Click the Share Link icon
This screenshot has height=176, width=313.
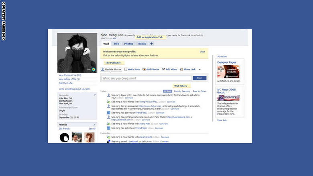tap(181, 69)
